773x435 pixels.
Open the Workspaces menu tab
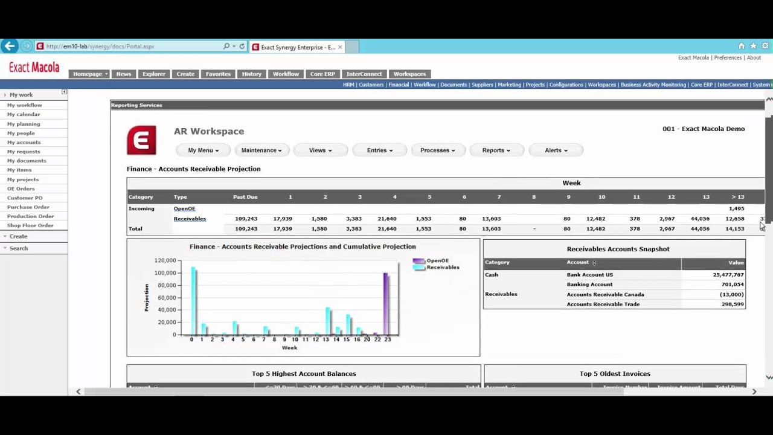click(409, 74)
